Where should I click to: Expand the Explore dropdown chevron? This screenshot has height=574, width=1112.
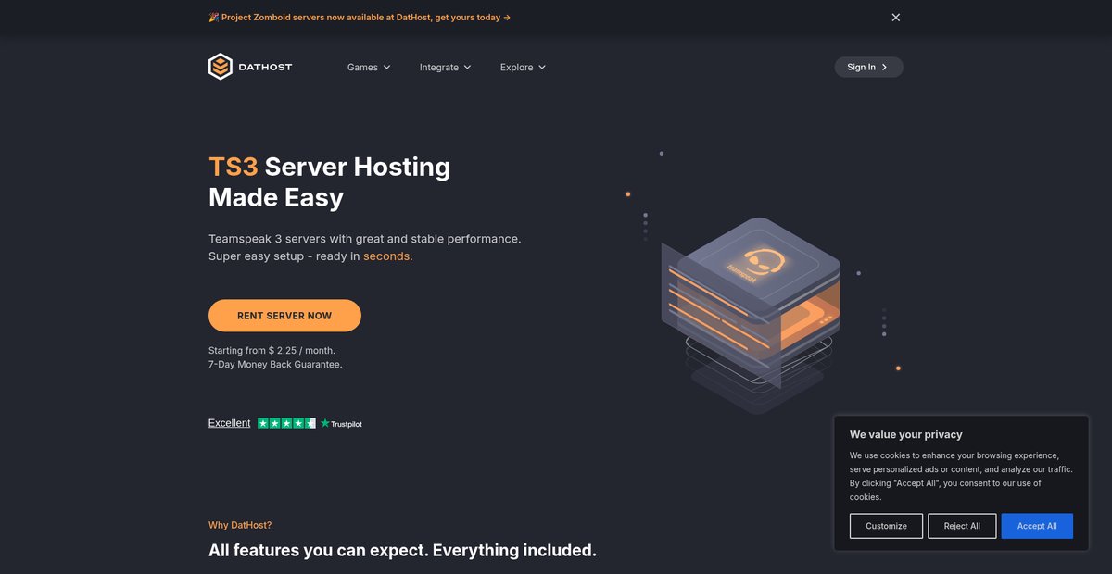[x=542, y=68]
